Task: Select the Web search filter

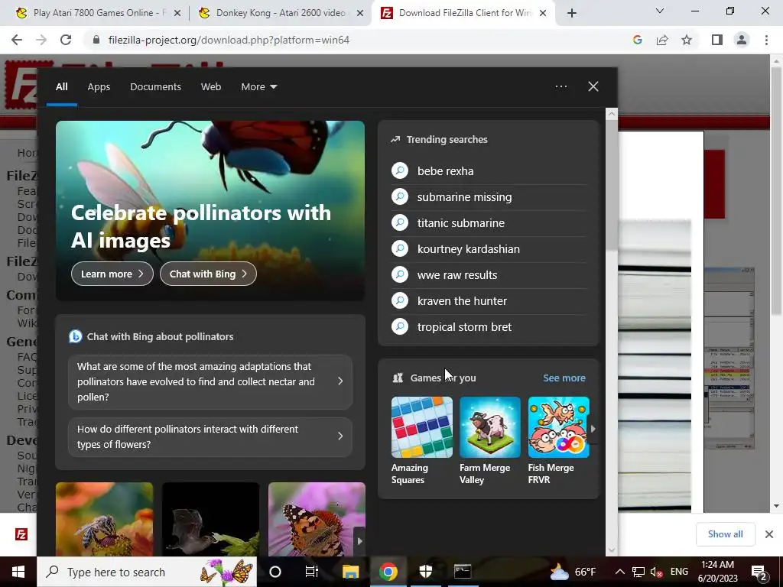Action: 211,87
